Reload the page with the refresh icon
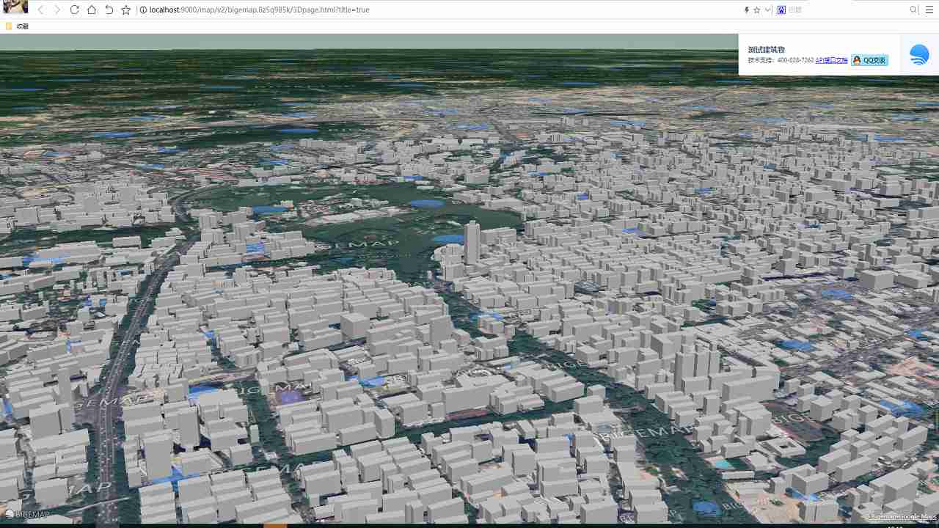This screenshot has height=528, width=939. pos(75,10)
